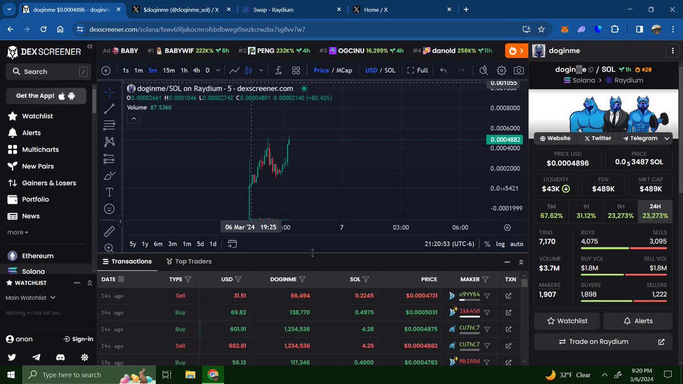
Task: Open the Alerts button in token panel
Action: coord(637,321)
